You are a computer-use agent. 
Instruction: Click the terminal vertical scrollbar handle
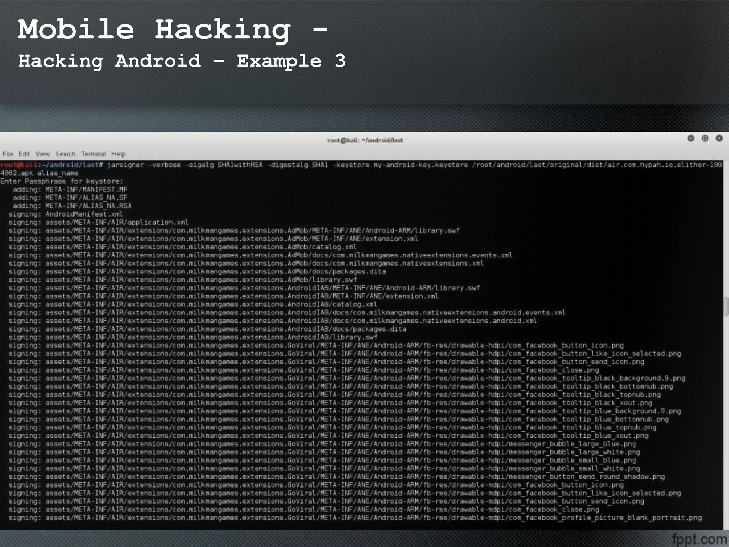tap(726, 307)
